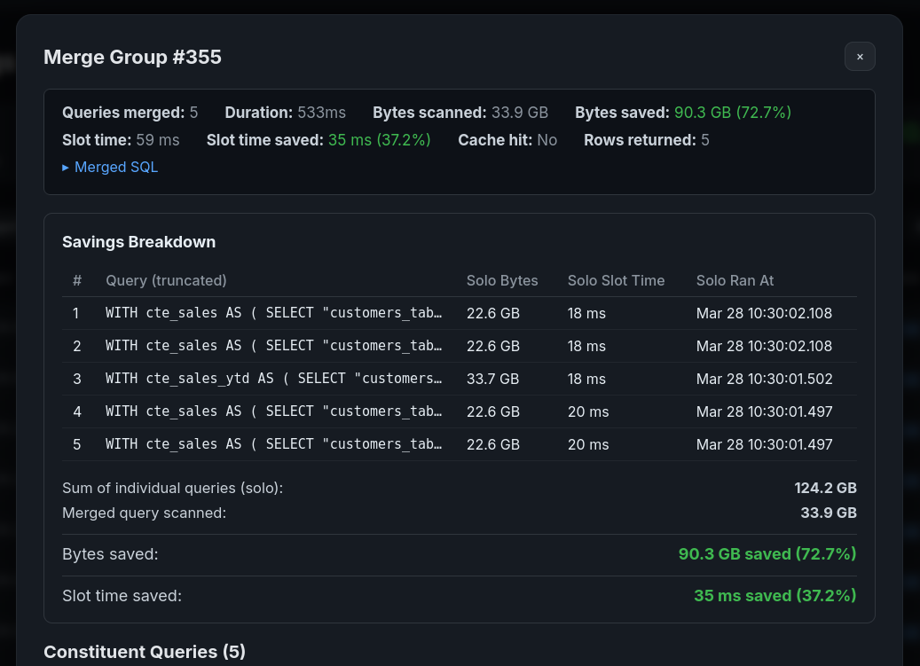920x666 pixels.
Task: Expand the Merged SQL disclosure triangle
Action: coord(66,167)
